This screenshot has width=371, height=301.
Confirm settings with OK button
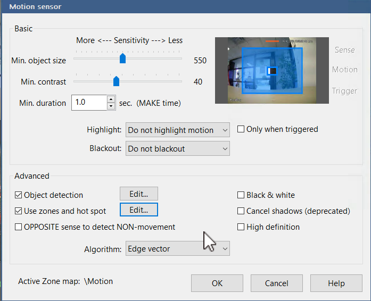[x=217, y=283]
